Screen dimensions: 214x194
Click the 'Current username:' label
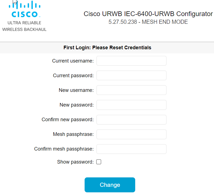click(73, 61)
